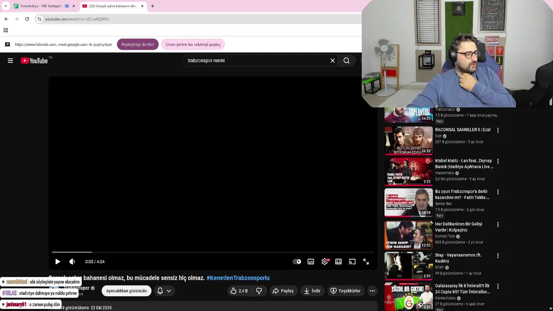553x311 pixels.
Task: Dislike the video
Action: point(259,291)
